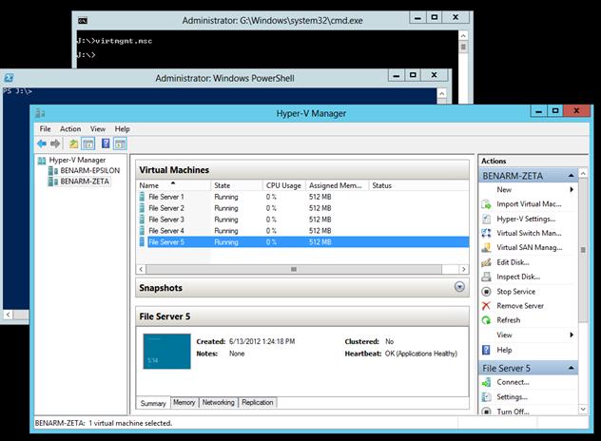601x441 pixels.
Task: Switch to the Memory tab
Action: click(184, 402)
